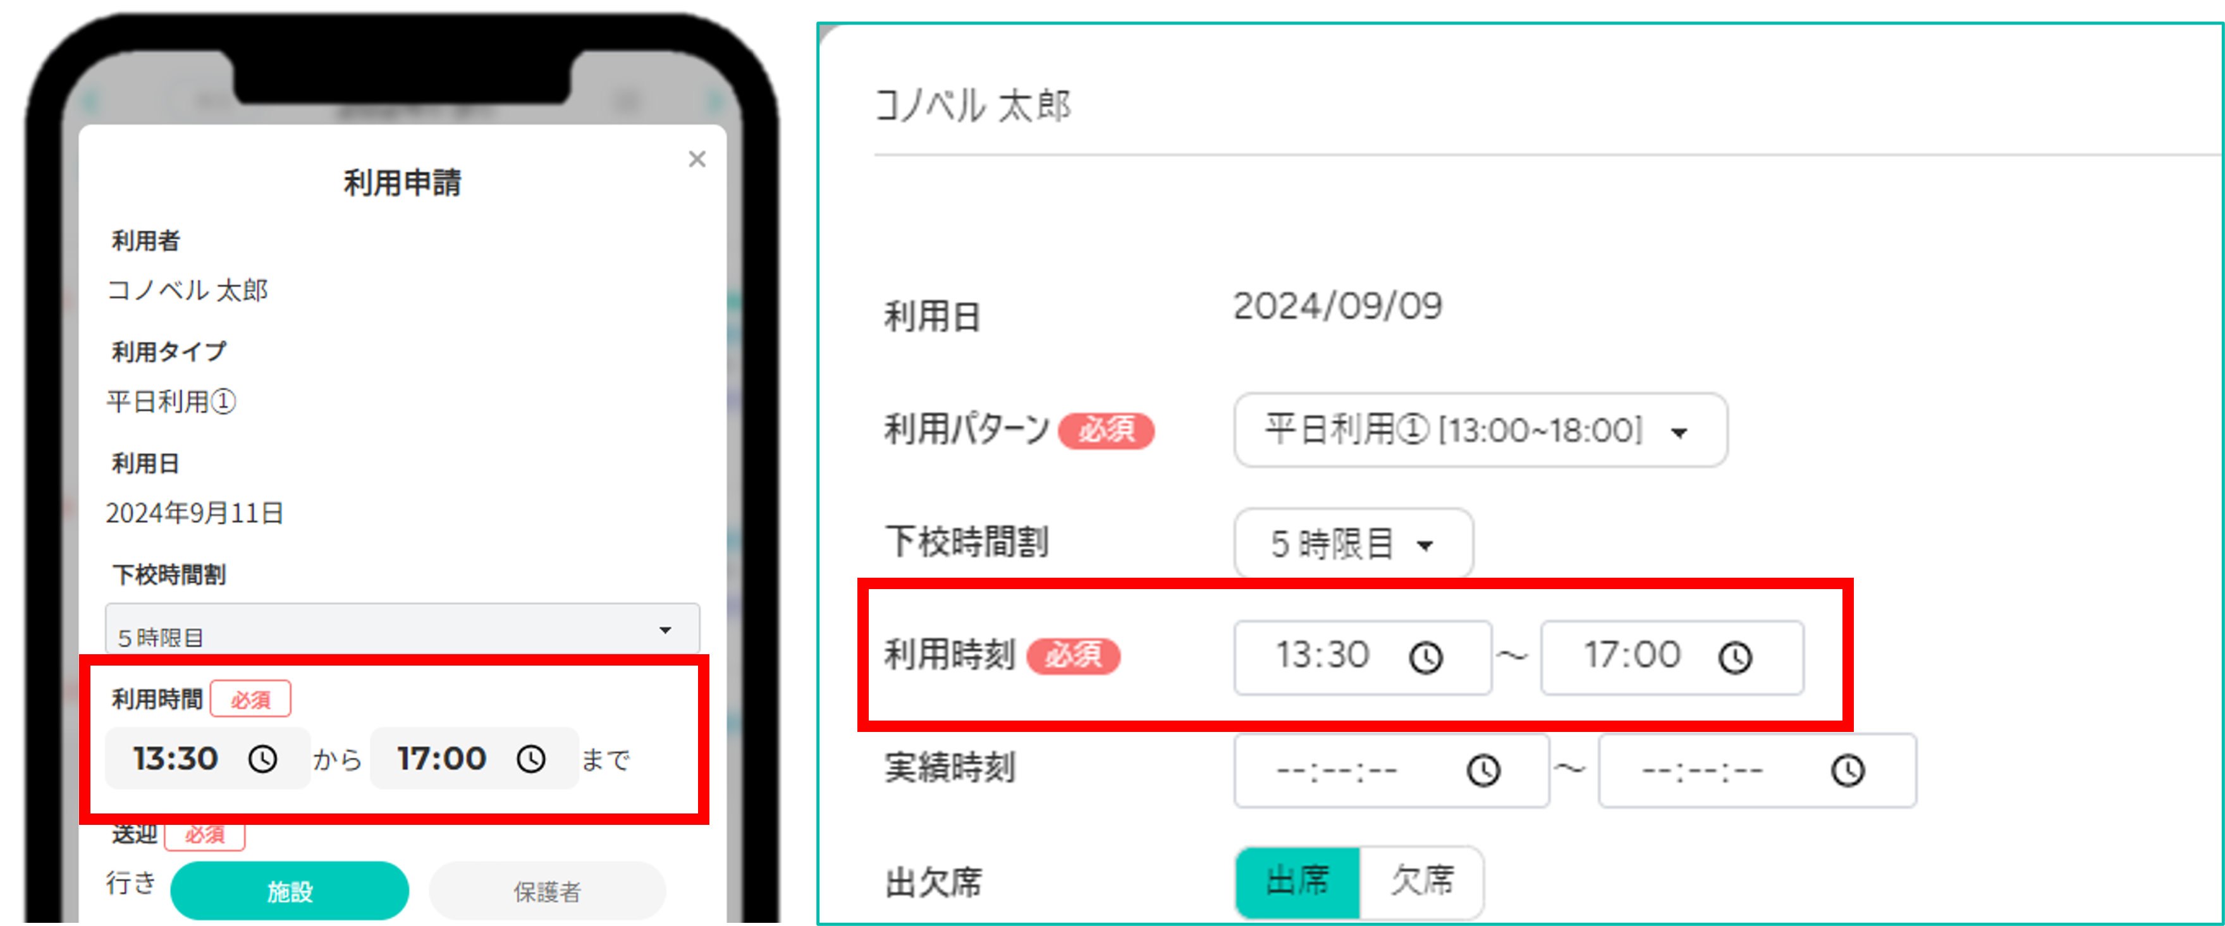
Task: Click clock icon in 利用時刻 13:30 field
Action: click(1426, 657)
